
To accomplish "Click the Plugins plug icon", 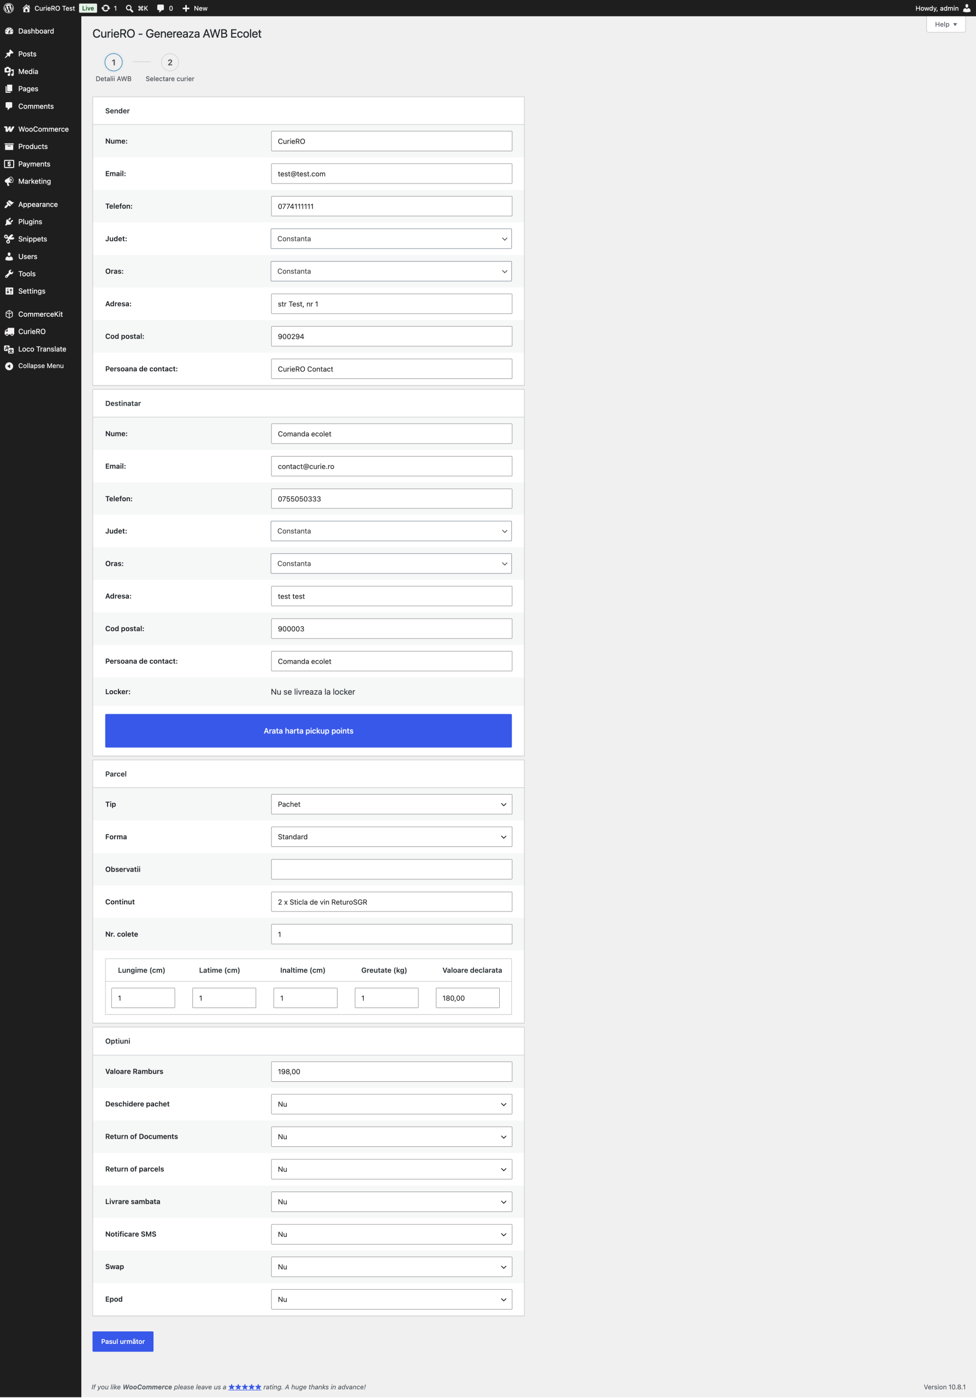I will click(9, 222).
